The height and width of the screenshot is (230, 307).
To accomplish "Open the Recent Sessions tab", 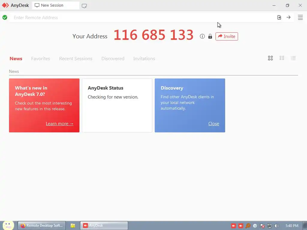I will (x=76, y=58).
